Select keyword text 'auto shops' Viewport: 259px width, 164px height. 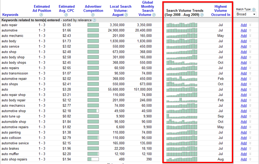[x=9, y=84]
